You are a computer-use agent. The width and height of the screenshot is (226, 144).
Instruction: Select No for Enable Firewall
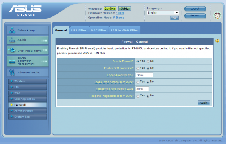148,62
